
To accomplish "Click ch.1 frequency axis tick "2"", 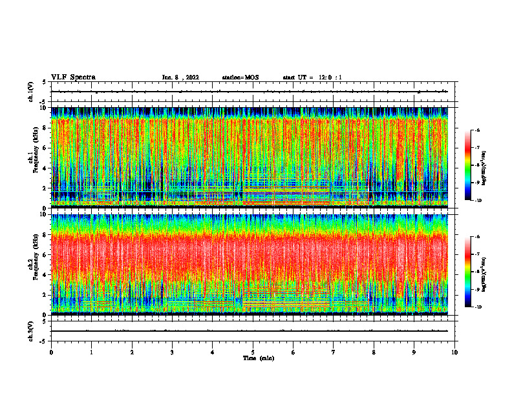I will [x=45, y=188].
